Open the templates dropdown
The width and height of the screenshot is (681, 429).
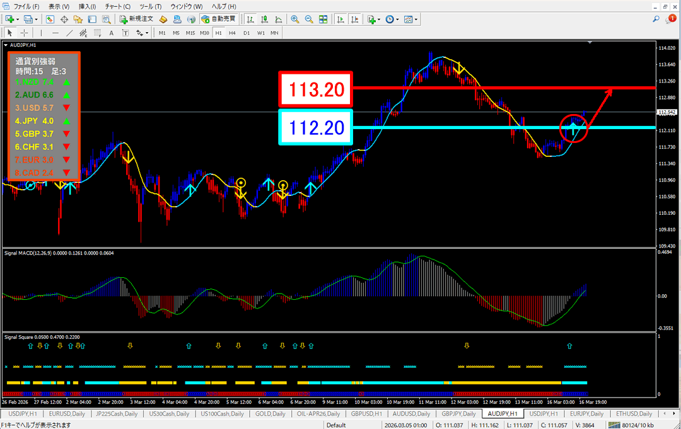416,20
